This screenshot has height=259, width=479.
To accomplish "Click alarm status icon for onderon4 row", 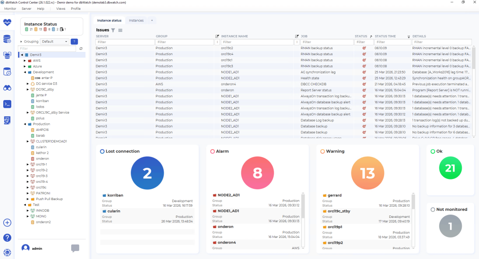I will pos(364,84).
